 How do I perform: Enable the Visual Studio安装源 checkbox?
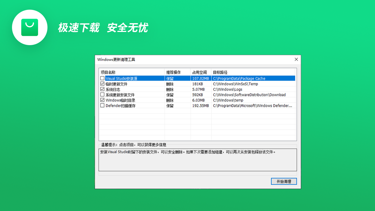(103, 78)
